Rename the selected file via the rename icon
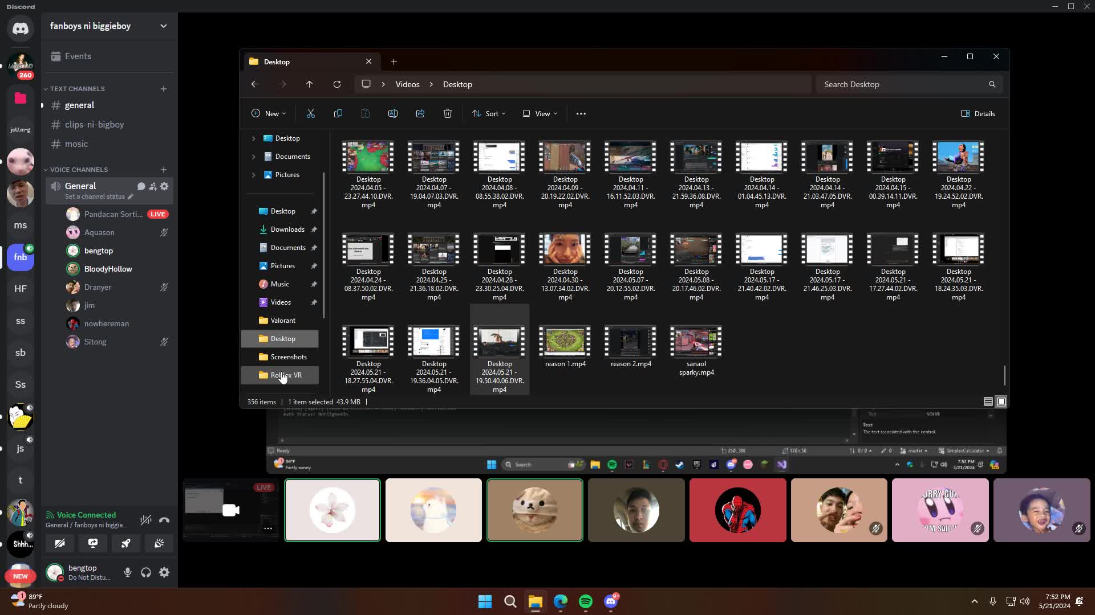 pos(393,113)
